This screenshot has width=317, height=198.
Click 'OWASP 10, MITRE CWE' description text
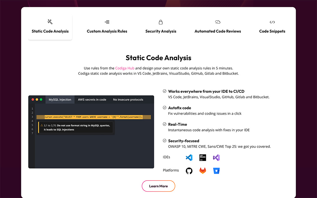[219, 146]
